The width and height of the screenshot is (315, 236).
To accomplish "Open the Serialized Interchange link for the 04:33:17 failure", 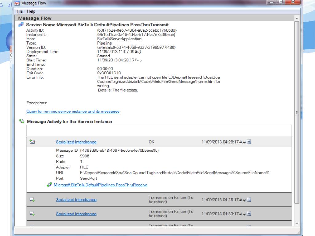I will (x=76, y=214).
